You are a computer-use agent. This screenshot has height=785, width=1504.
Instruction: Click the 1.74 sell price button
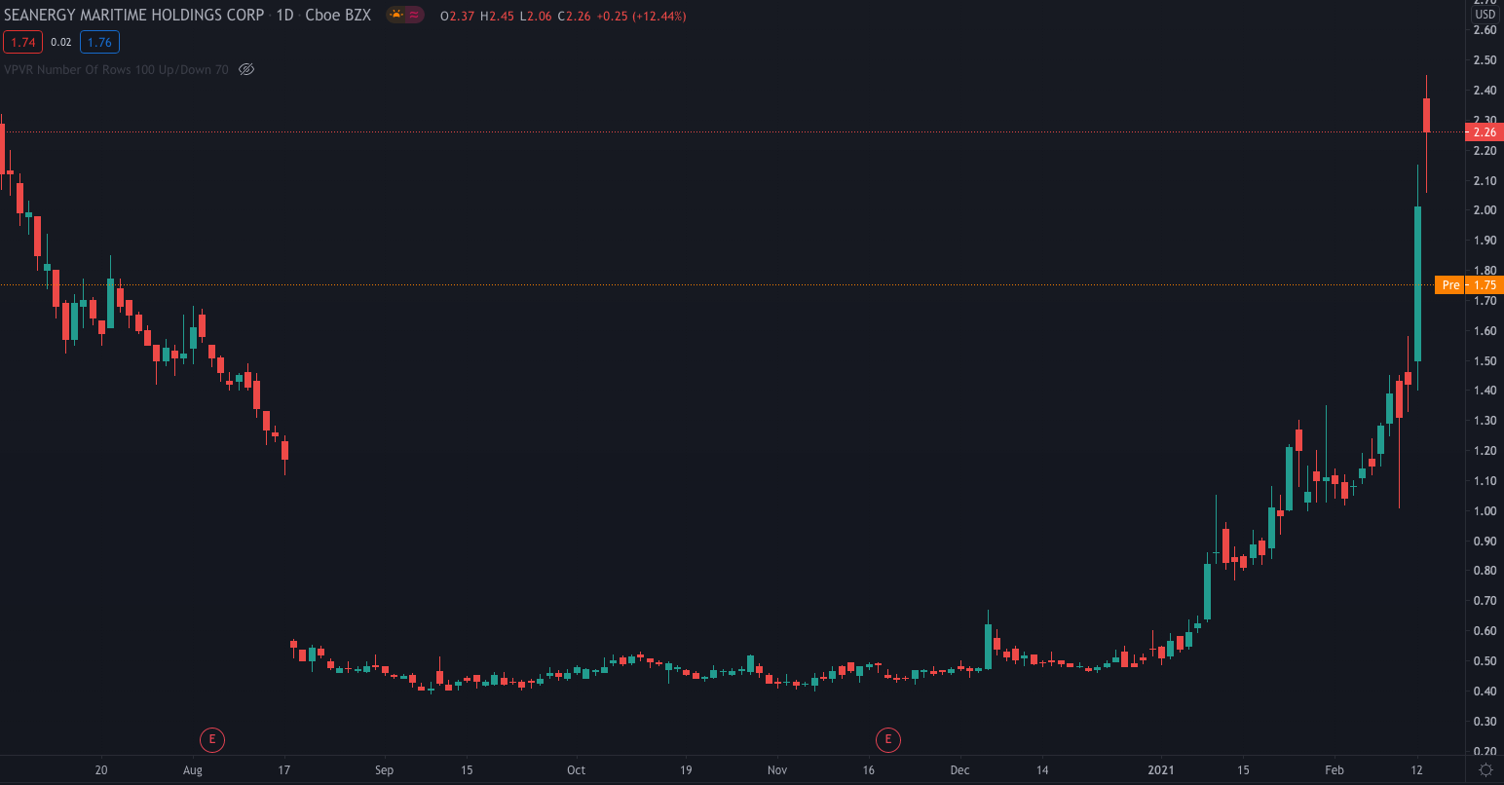pyautogui.click(x=23, y=42)
